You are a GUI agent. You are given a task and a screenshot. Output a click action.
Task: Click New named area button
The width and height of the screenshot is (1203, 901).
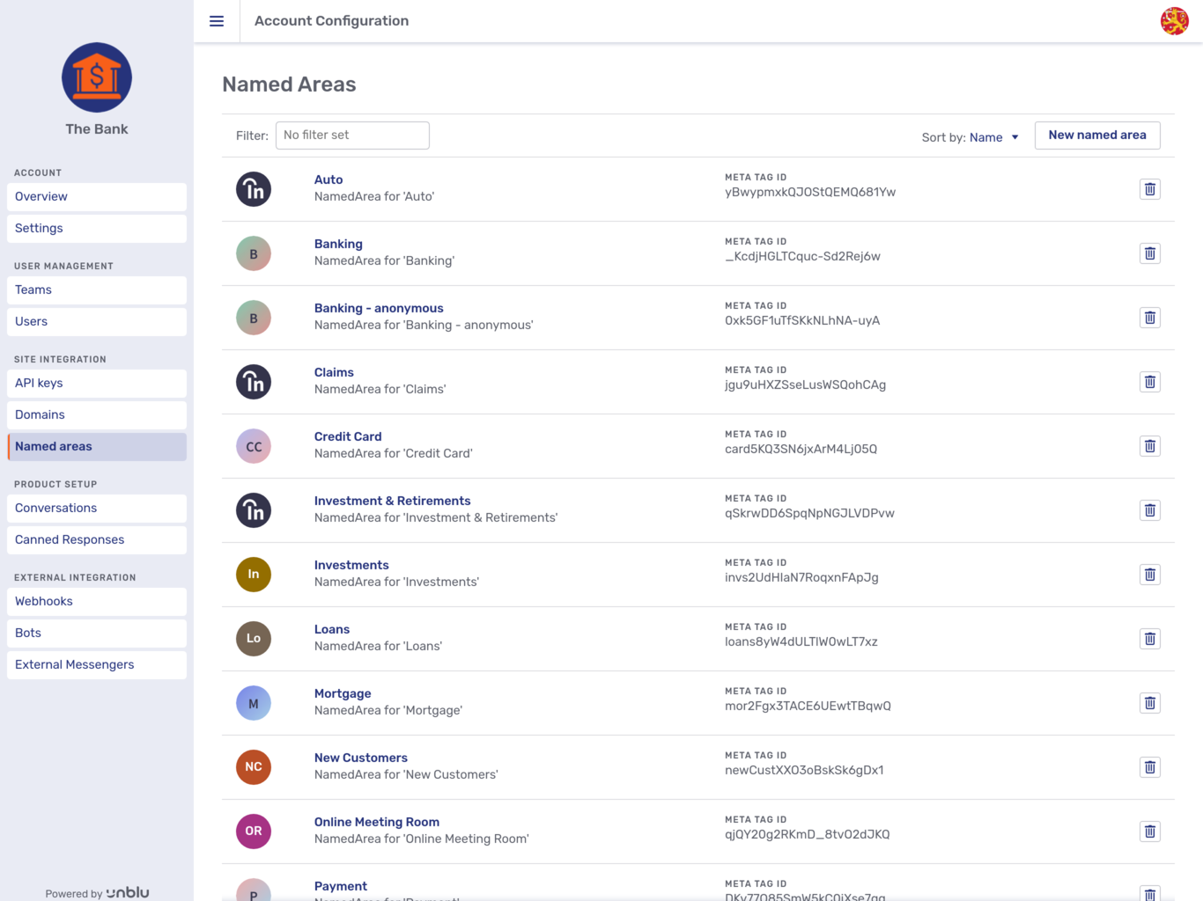click(x=1096, y=136)
